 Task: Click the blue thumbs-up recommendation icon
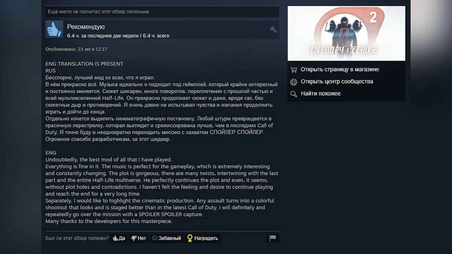(x=54, y=29)
